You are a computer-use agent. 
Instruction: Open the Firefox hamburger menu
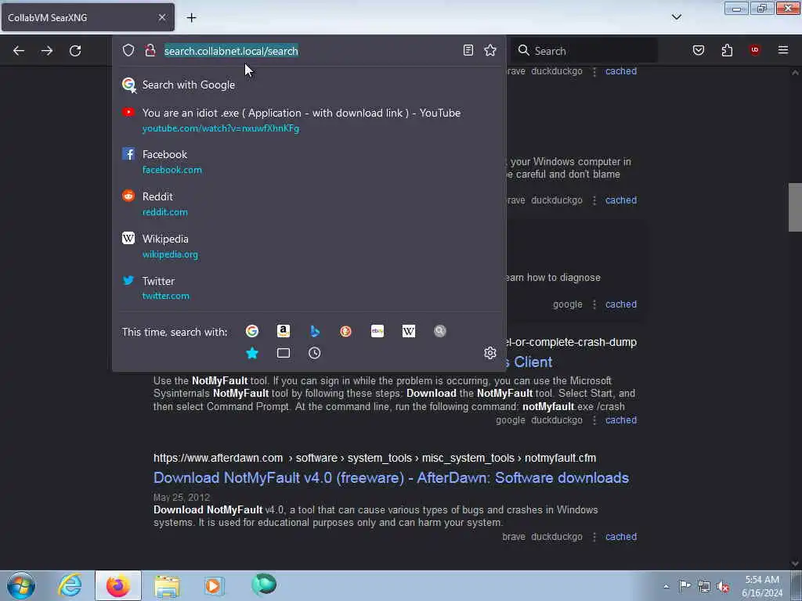[x=783, y=50]
